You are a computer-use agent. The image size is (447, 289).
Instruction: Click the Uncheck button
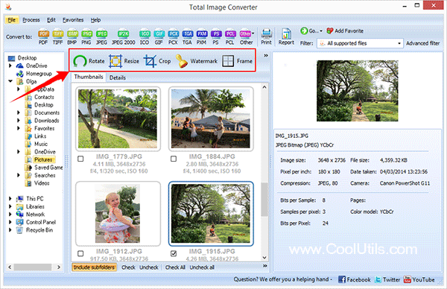[149, 267]
